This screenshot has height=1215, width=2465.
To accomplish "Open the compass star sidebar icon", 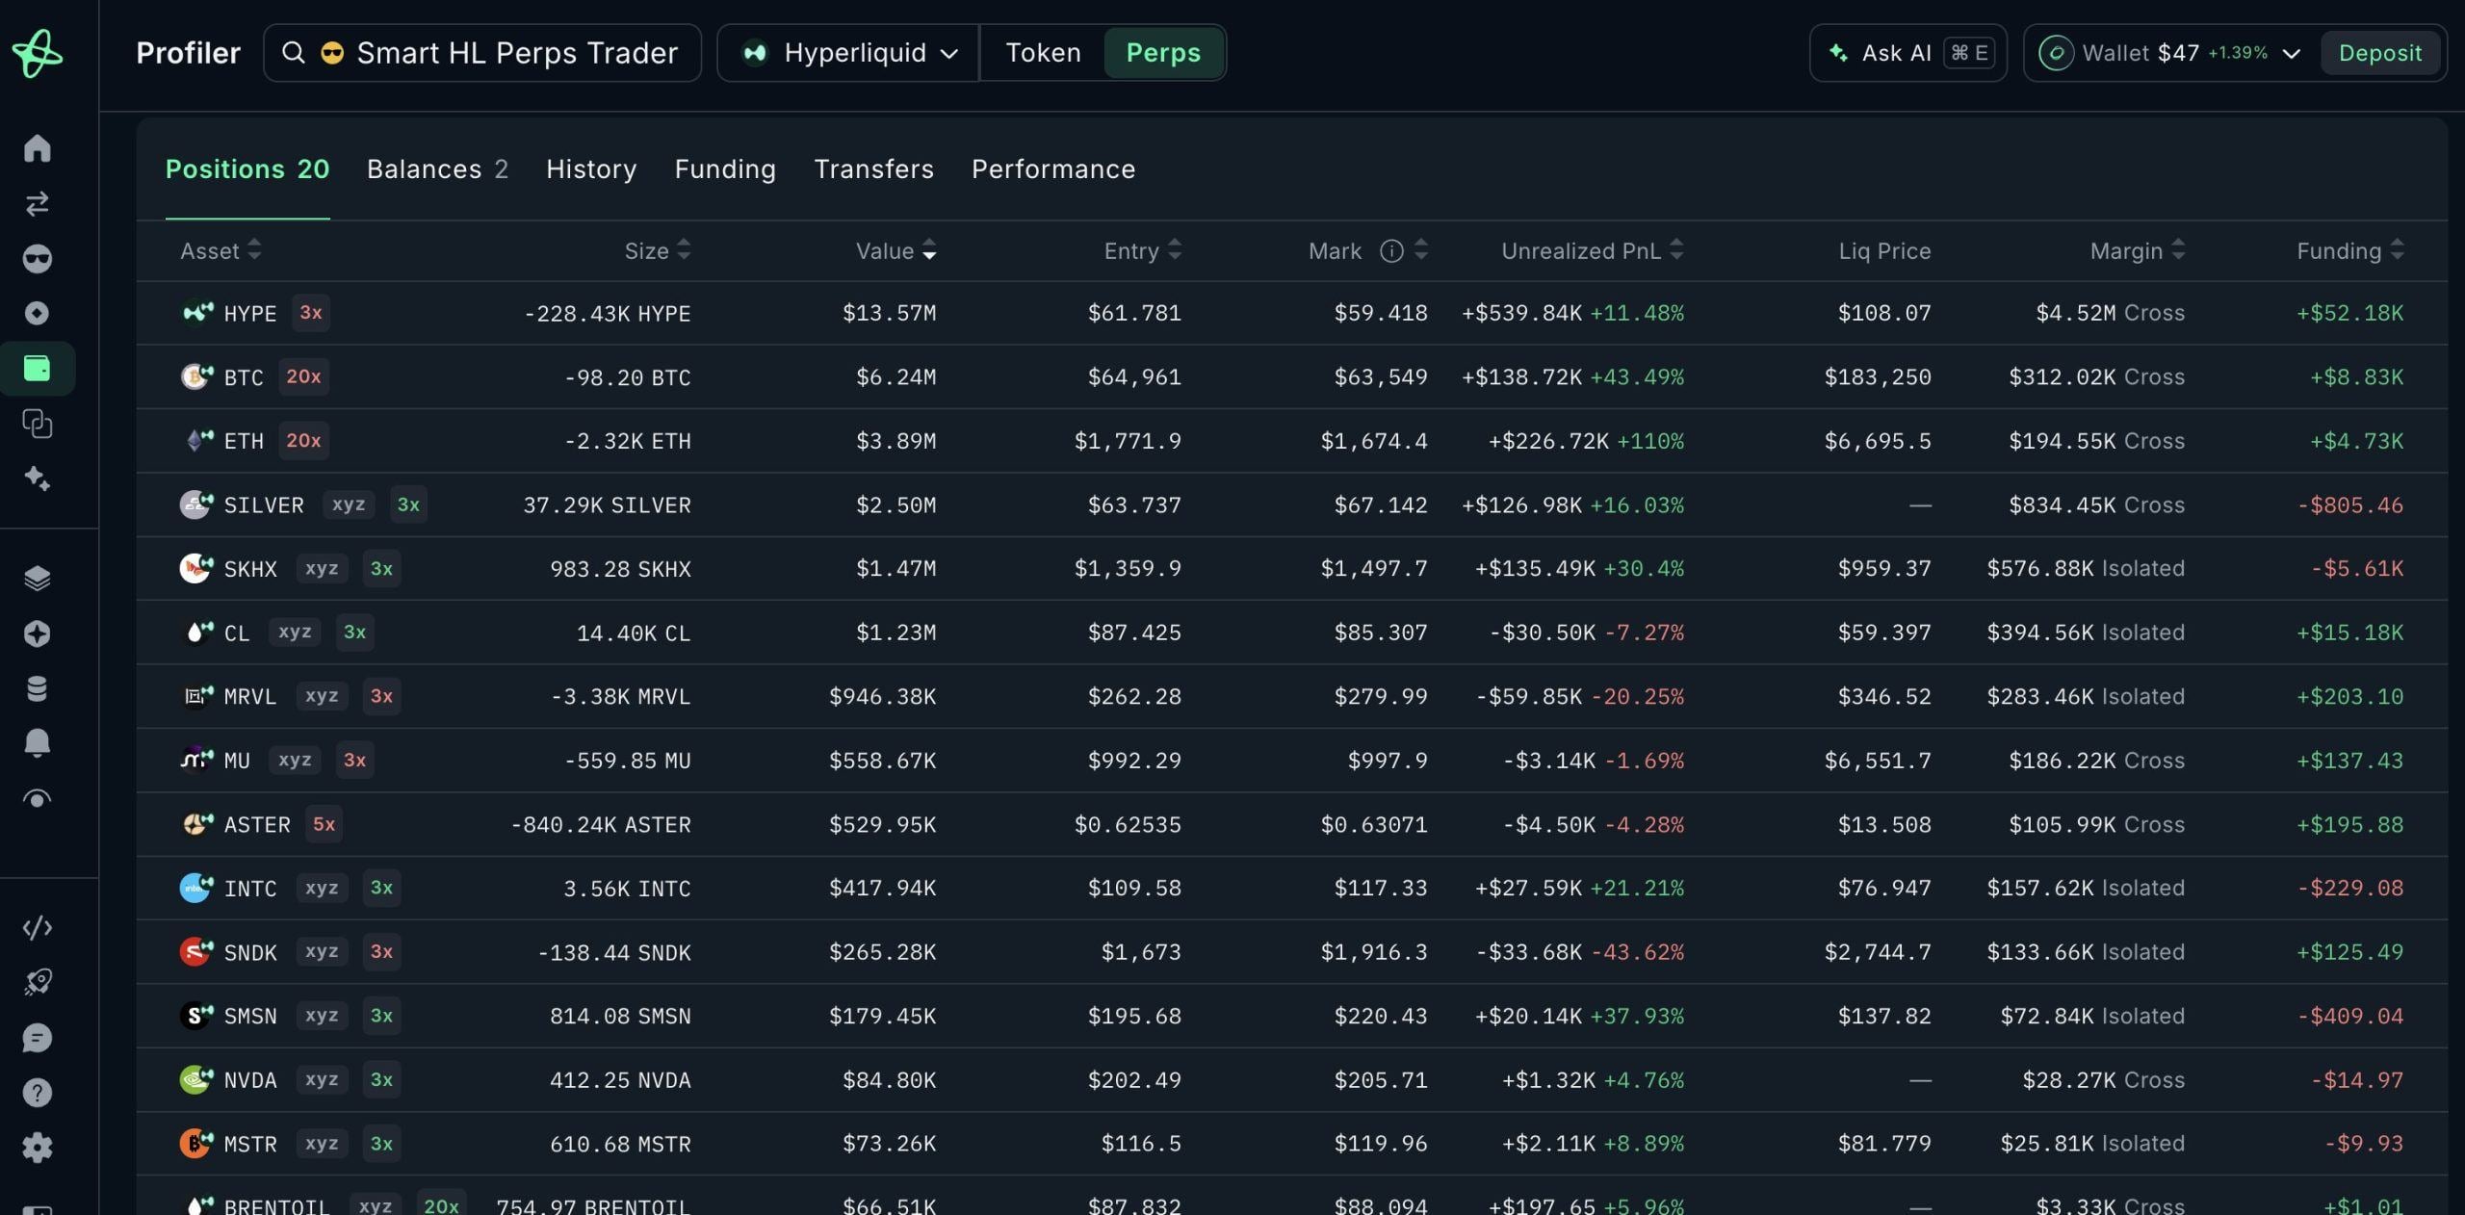I will pyautogui.click(x=37, y=633).
